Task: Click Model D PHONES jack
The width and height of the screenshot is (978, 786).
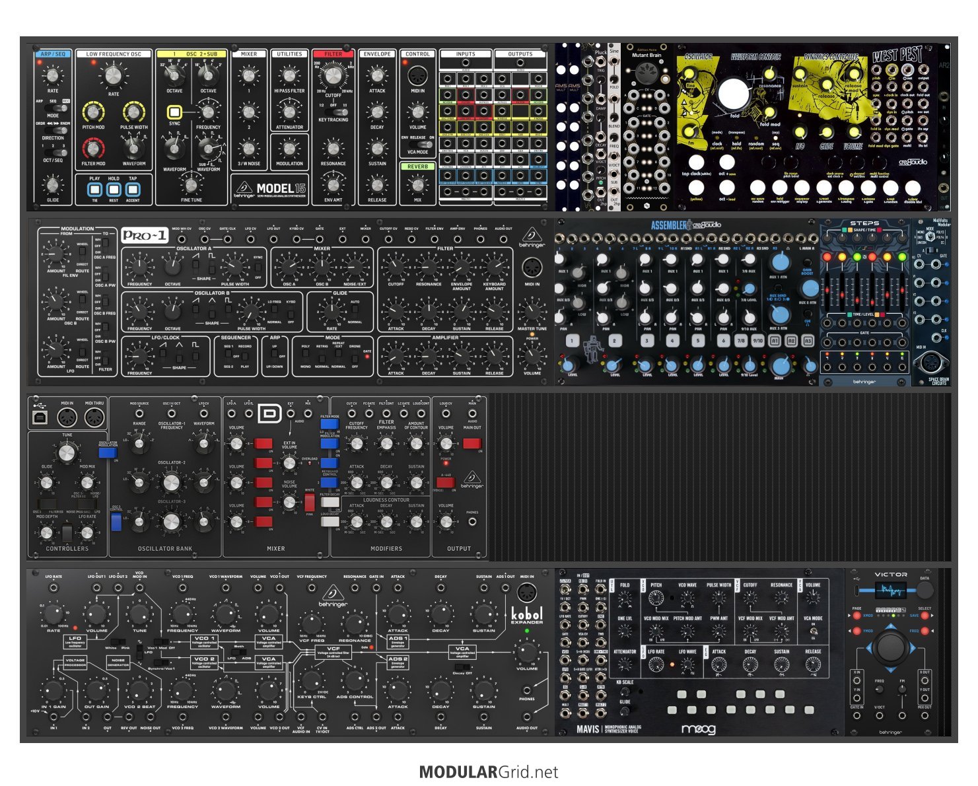Action: [x=472, y=522]
